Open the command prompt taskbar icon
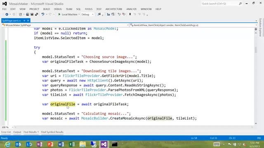Viewport: 264px width, 148px height. [x=115, y=144]
